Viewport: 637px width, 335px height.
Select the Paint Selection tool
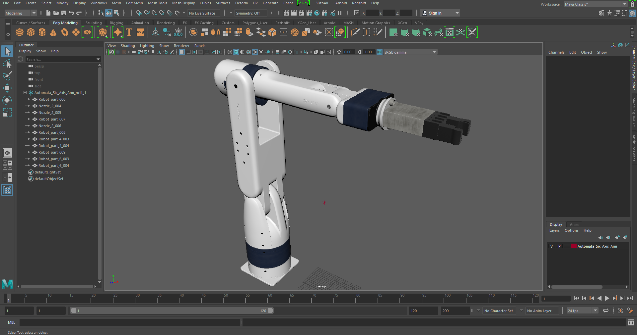[7, 75]
